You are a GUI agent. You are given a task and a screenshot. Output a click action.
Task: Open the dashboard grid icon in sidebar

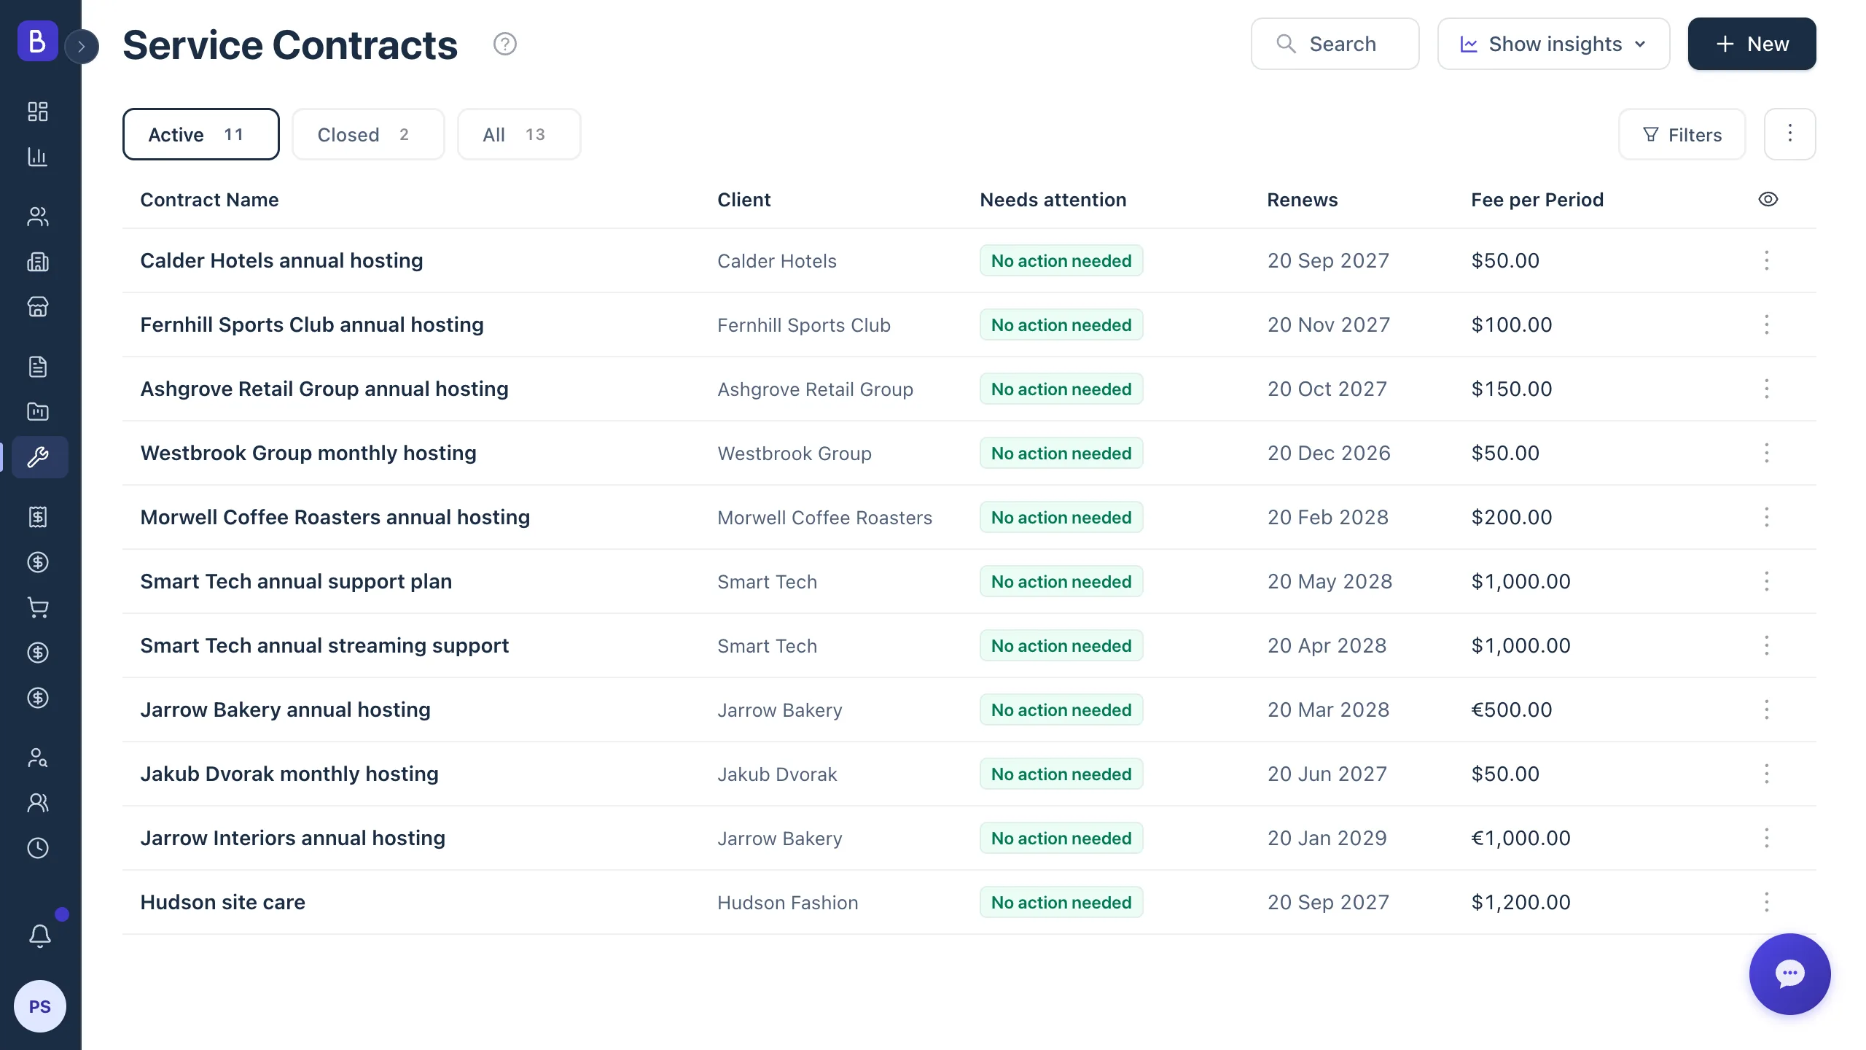pos(38,112)
